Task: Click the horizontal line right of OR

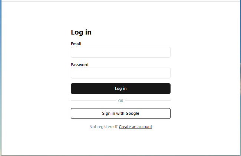Action: (148, 101)
